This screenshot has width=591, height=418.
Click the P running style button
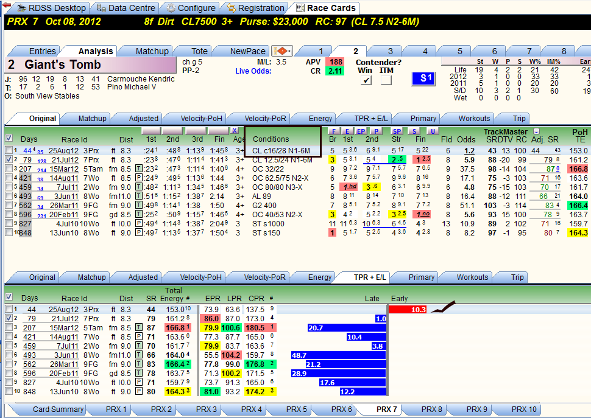376,131
